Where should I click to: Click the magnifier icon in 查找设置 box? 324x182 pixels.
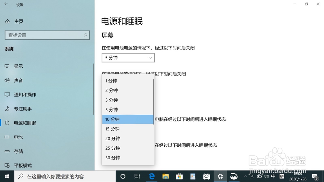85,35
